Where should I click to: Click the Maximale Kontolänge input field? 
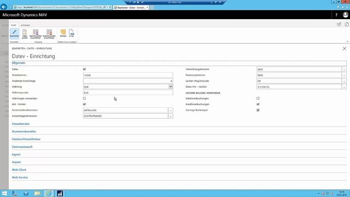(128, 81)
